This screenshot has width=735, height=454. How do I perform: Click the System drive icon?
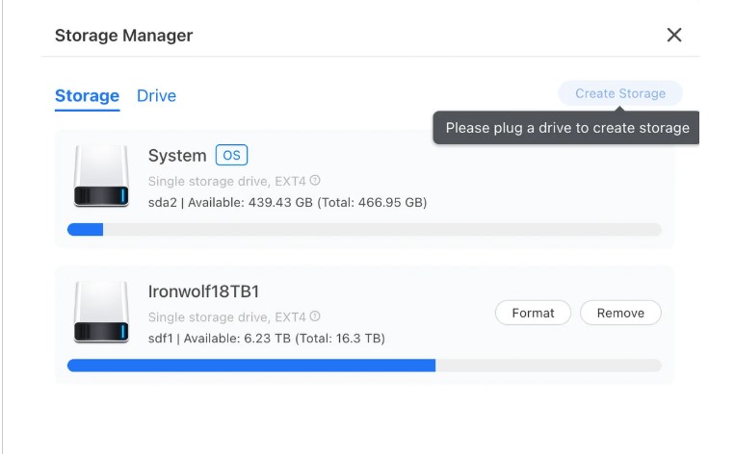[x=101, y=177]
